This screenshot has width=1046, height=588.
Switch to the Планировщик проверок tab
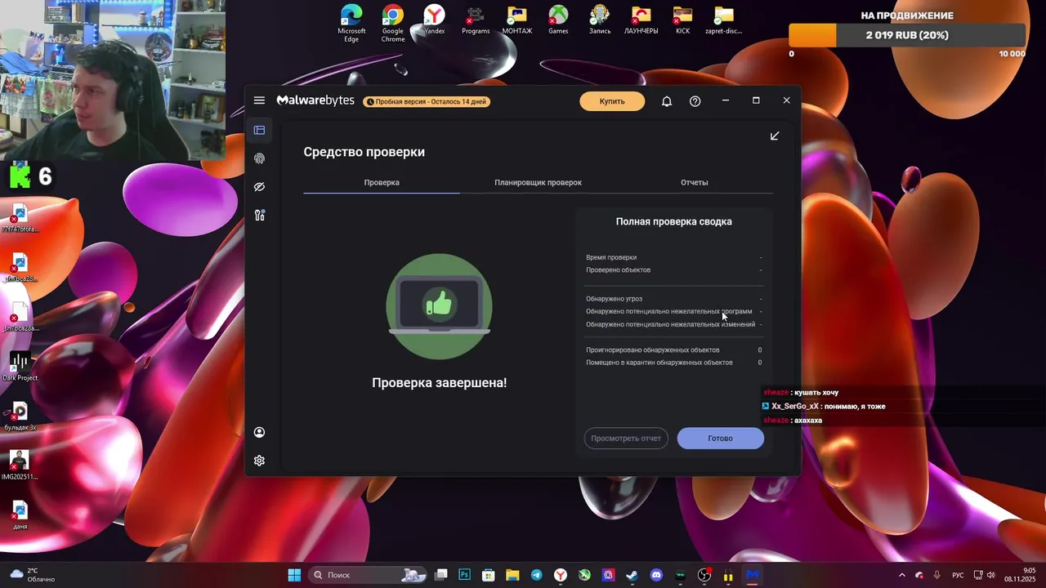coord(538,182)
